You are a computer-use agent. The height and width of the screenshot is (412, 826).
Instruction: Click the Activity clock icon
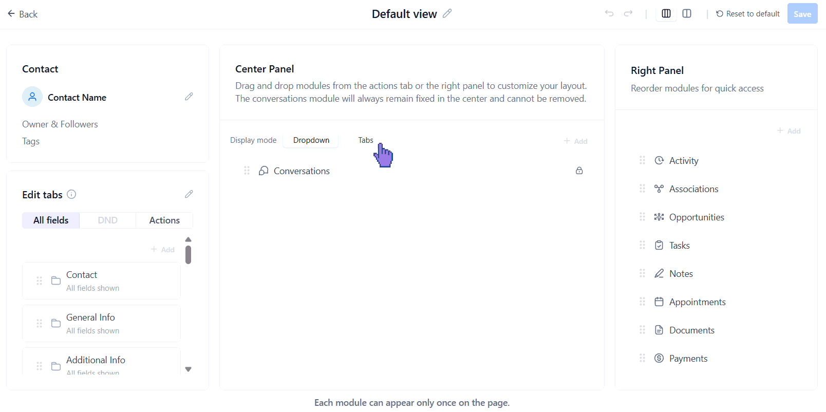coord(659,160)
